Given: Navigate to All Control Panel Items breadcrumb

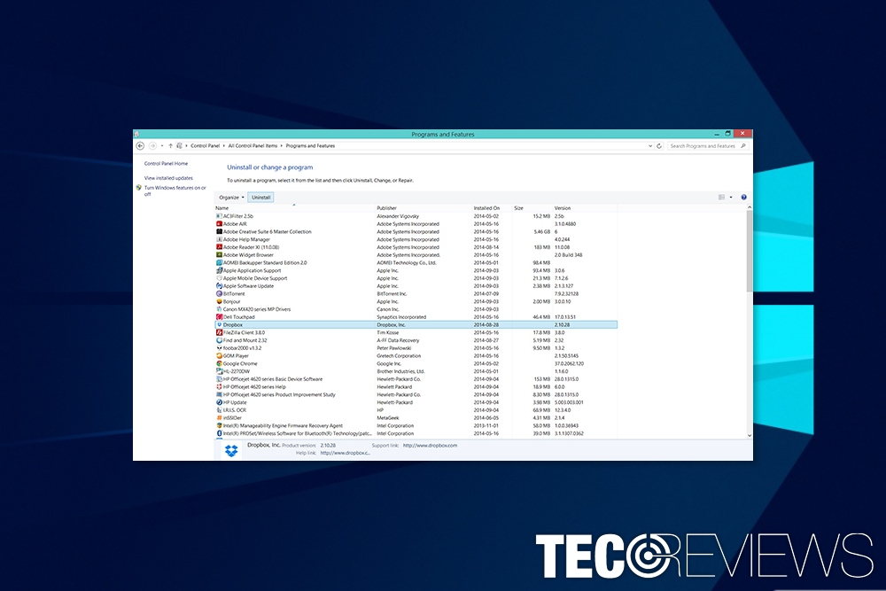Looking at the screenshot, I should 253,146.
